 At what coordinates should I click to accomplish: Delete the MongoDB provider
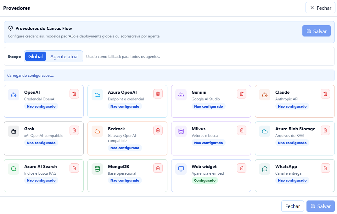158,168
